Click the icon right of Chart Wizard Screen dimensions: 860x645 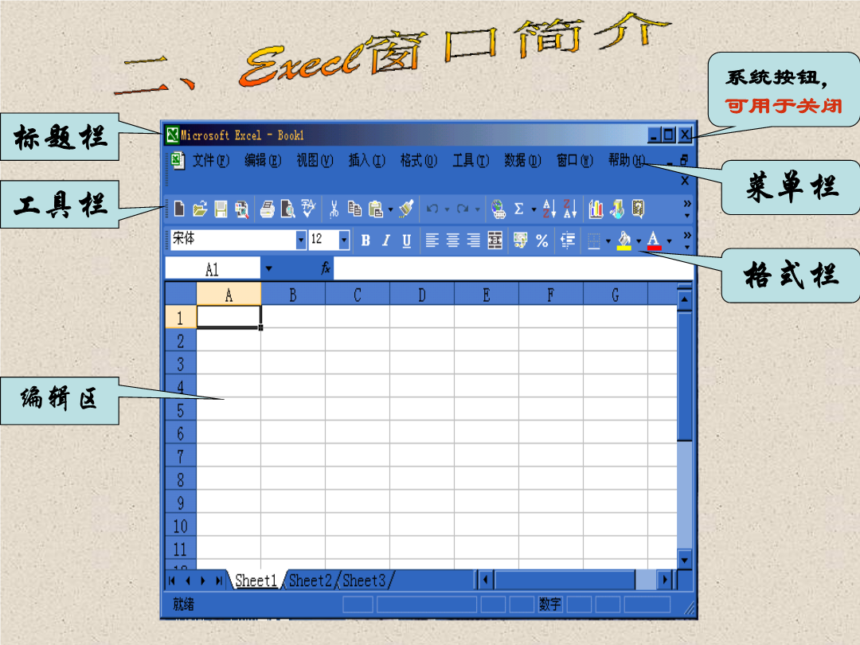point(617,209)
